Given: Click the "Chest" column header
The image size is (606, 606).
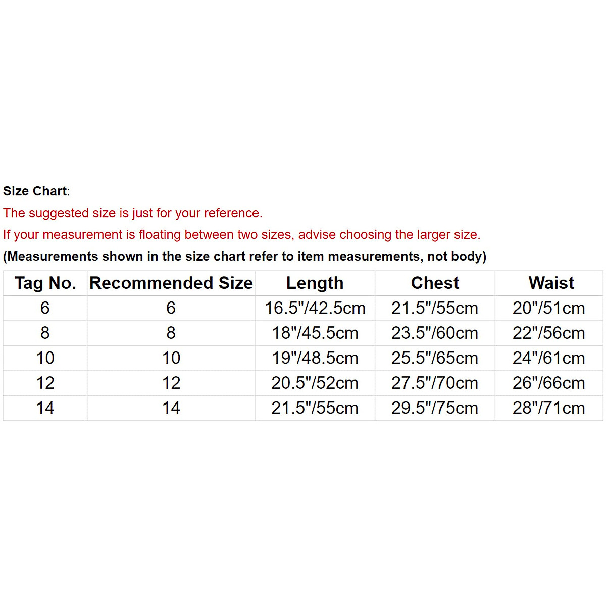Looking at the screenshot, I should pyautogui.click(x=435, y=283).
